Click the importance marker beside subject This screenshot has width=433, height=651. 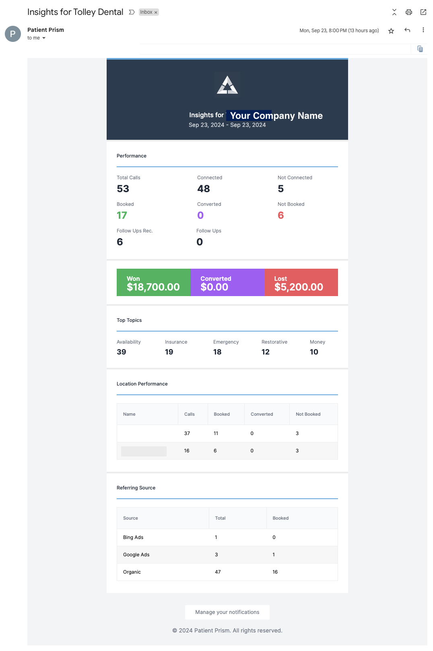click(x=132, y=12)
